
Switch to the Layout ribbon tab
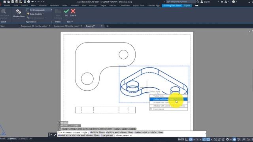coord(187,6)
